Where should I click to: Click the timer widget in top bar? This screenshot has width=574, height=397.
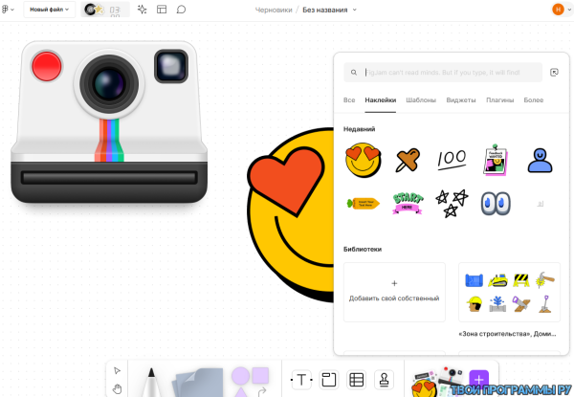(x=105, y=10)
